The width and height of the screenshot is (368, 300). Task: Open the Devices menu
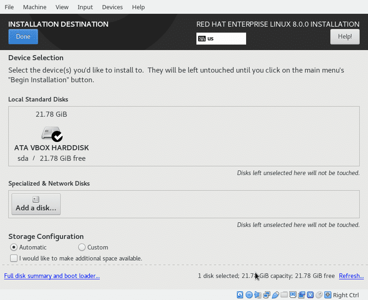112,7
